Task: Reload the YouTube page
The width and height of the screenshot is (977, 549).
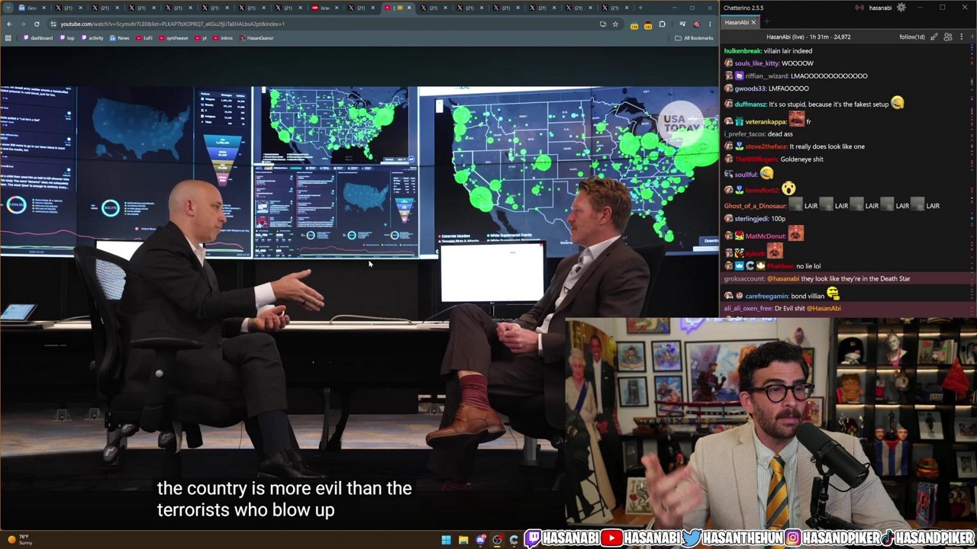Action: [36, 24]
